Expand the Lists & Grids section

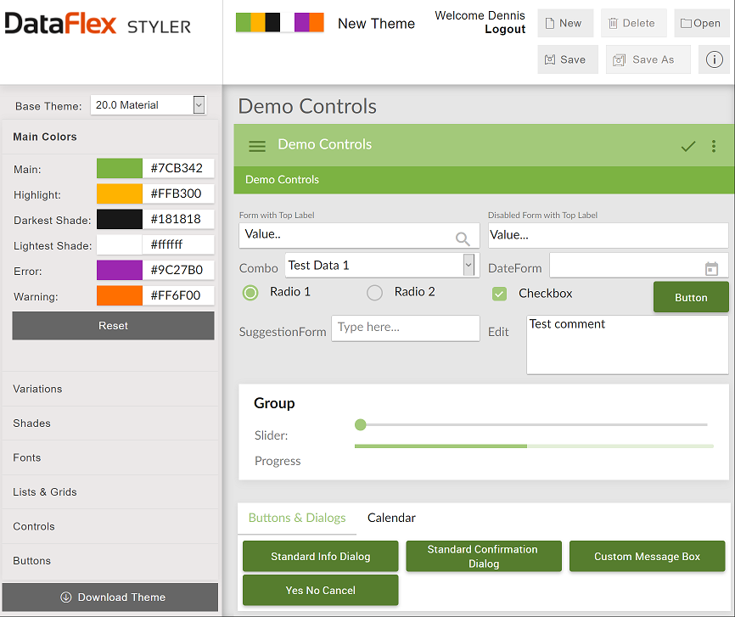coord(110,492)
